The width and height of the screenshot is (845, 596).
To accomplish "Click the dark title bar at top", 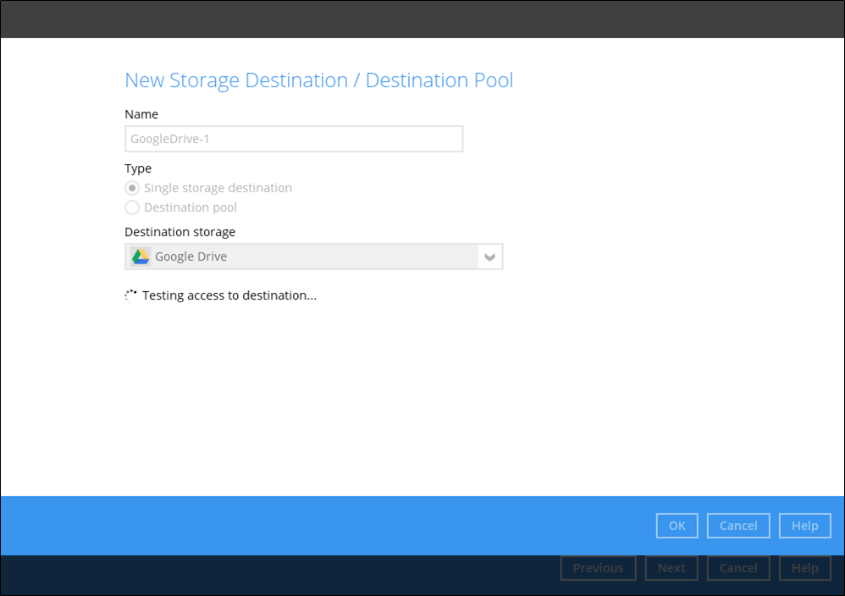I will 422,19.
